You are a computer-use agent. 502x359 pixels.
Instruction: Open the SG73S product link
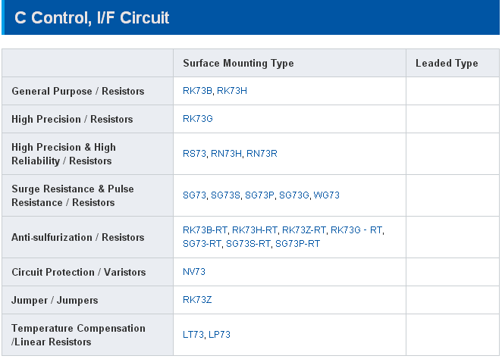click(x=225, y=195)
